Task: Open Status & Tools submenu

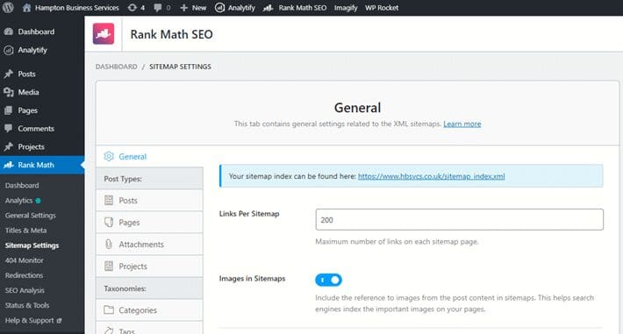Action: point(27,305)
